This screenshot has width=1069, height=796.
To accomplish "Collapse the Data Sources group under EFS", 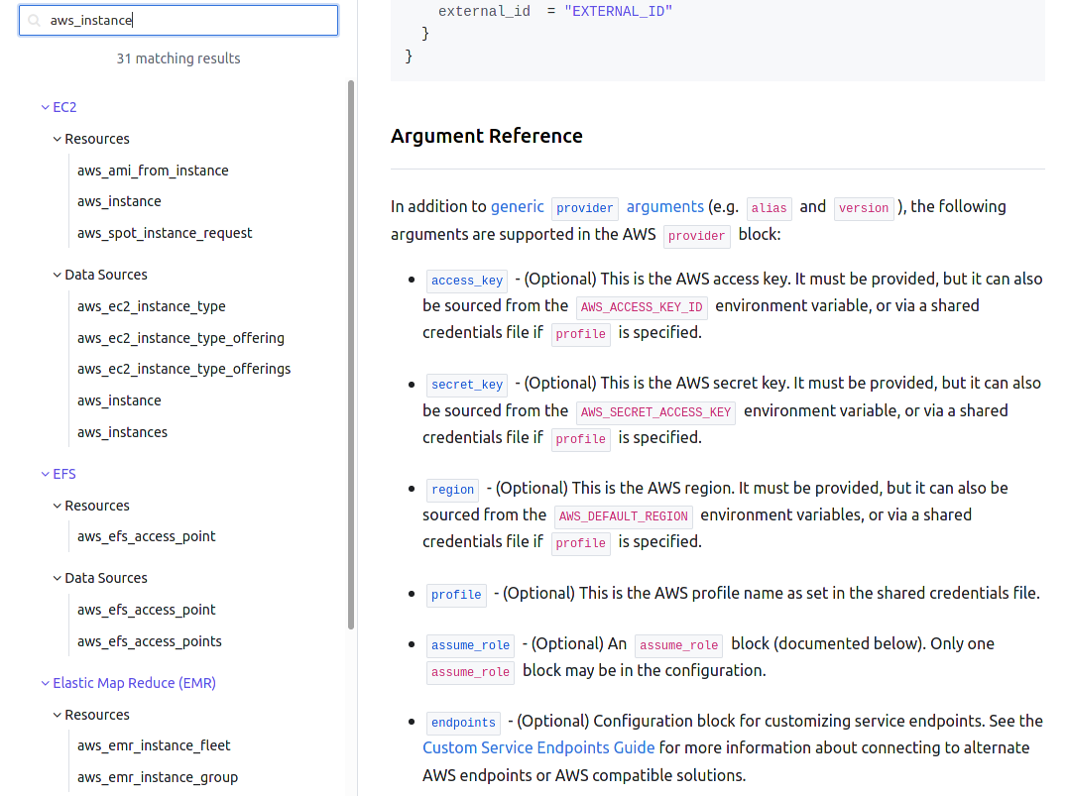I will (x=58, y=578).
